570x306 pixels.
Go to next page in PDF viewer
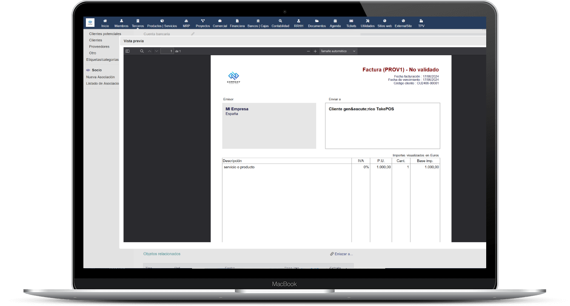coord(157,51)
